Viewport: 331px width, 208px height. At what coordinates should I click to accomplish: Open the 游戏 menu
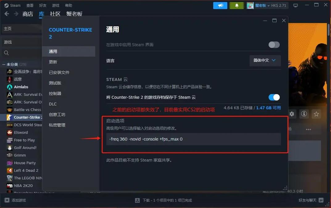[56, 5]
